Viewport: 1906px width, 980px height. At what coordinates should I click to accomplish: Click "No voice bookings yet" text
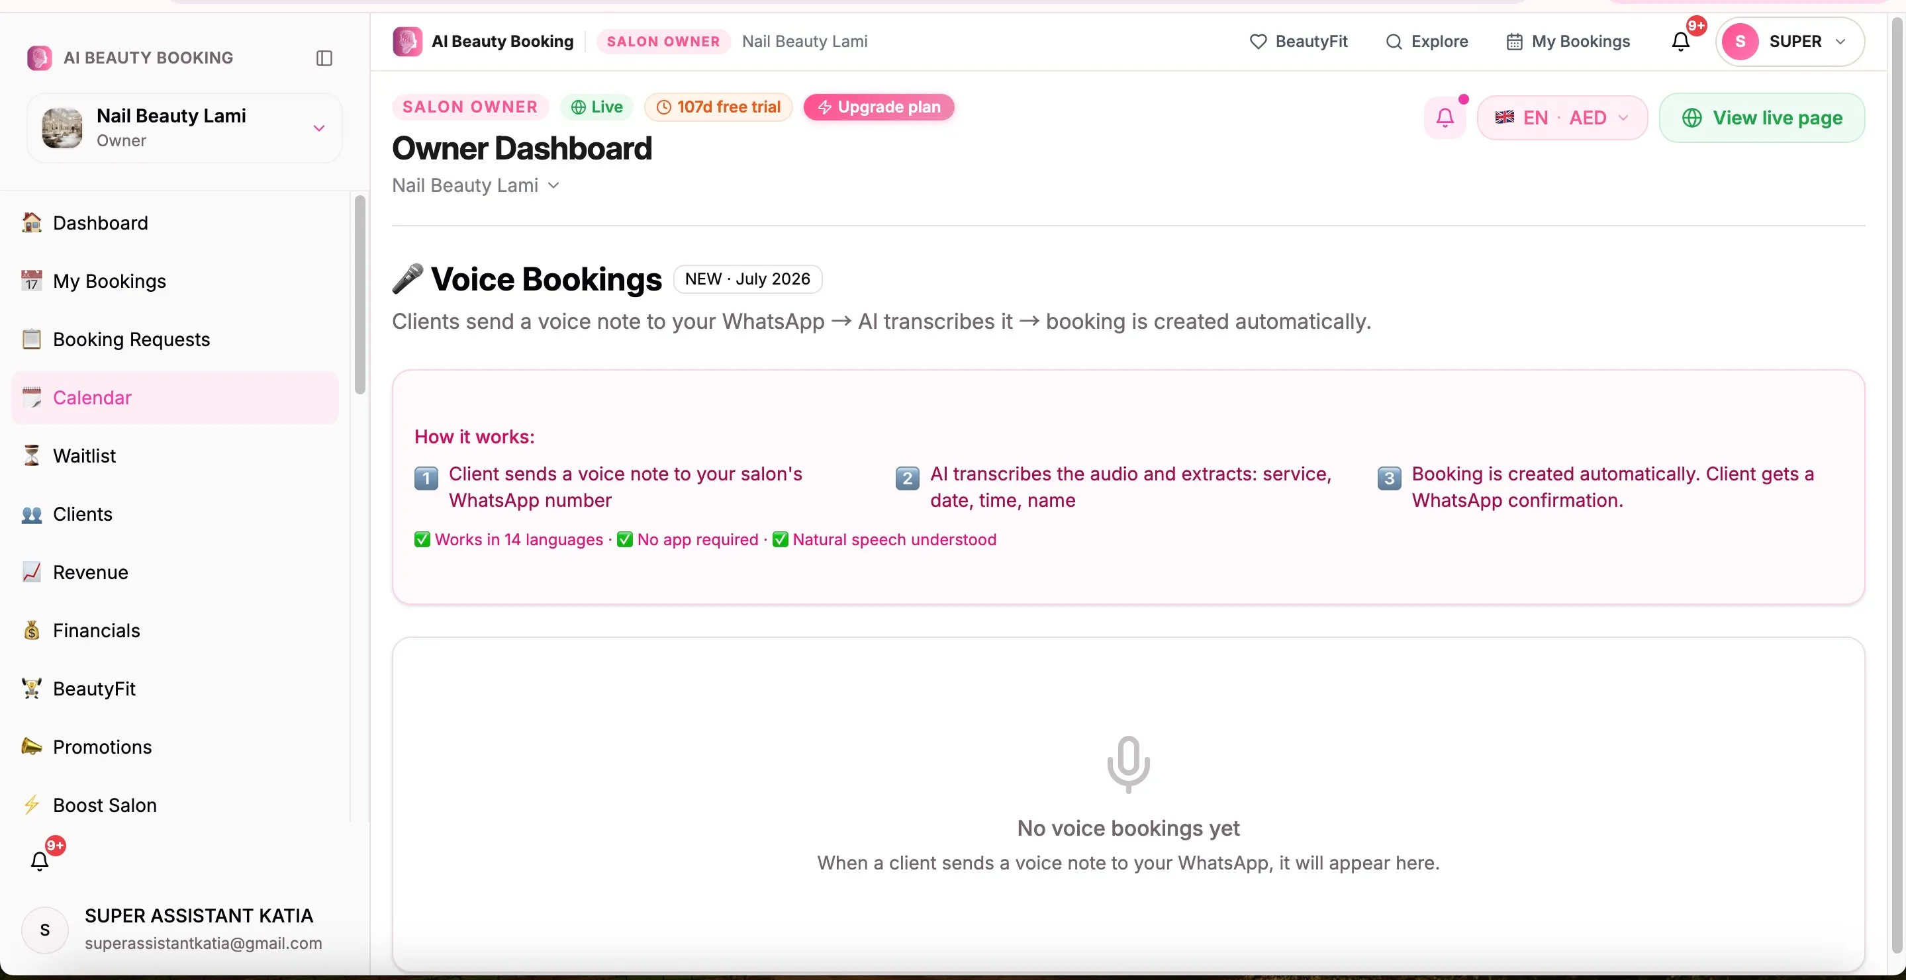pos(1128,828)
